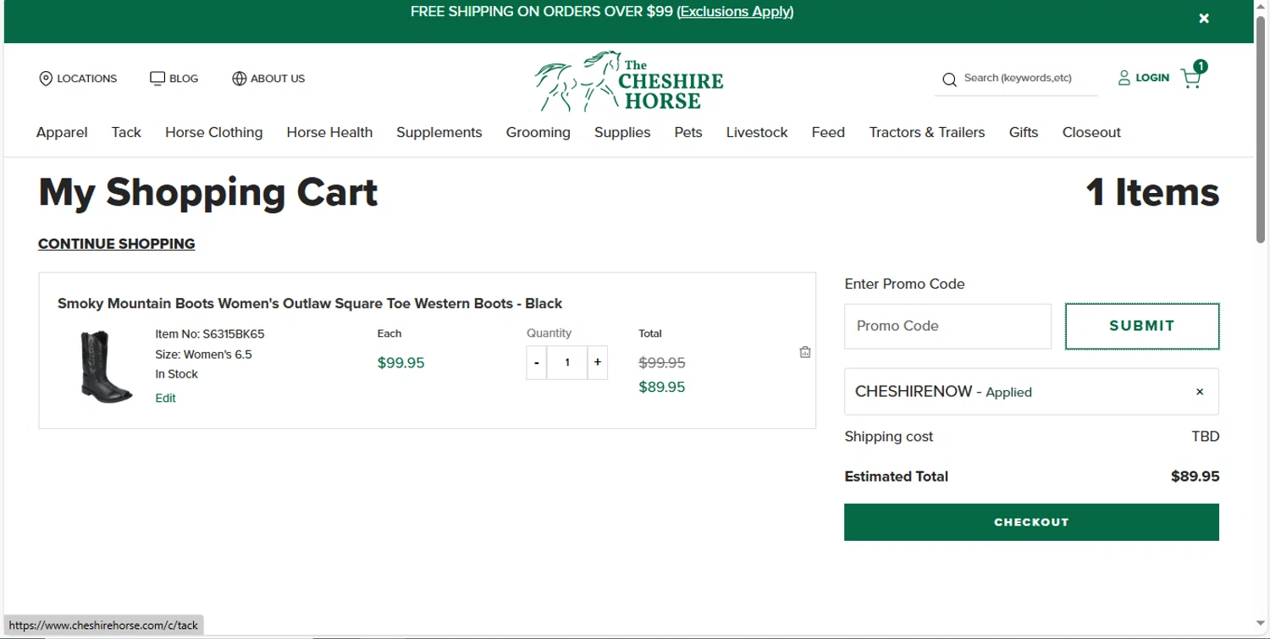Open the Livestock menu
The width and height of the screenshot is (1270, 639).
pos(757,132)
